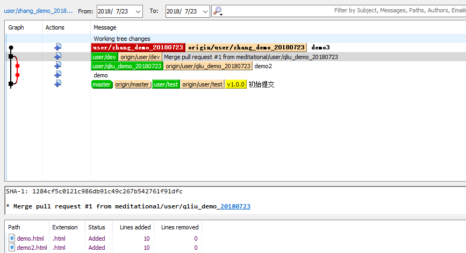Click the red user/zhang_demo_20180723 branch label

(x=138, y=47)
